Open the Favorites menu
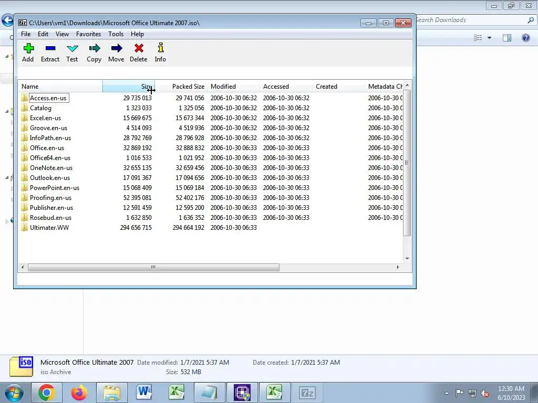The width and height of the screenshot is (538, 403). pyautogui.click(x=88, y=34)
